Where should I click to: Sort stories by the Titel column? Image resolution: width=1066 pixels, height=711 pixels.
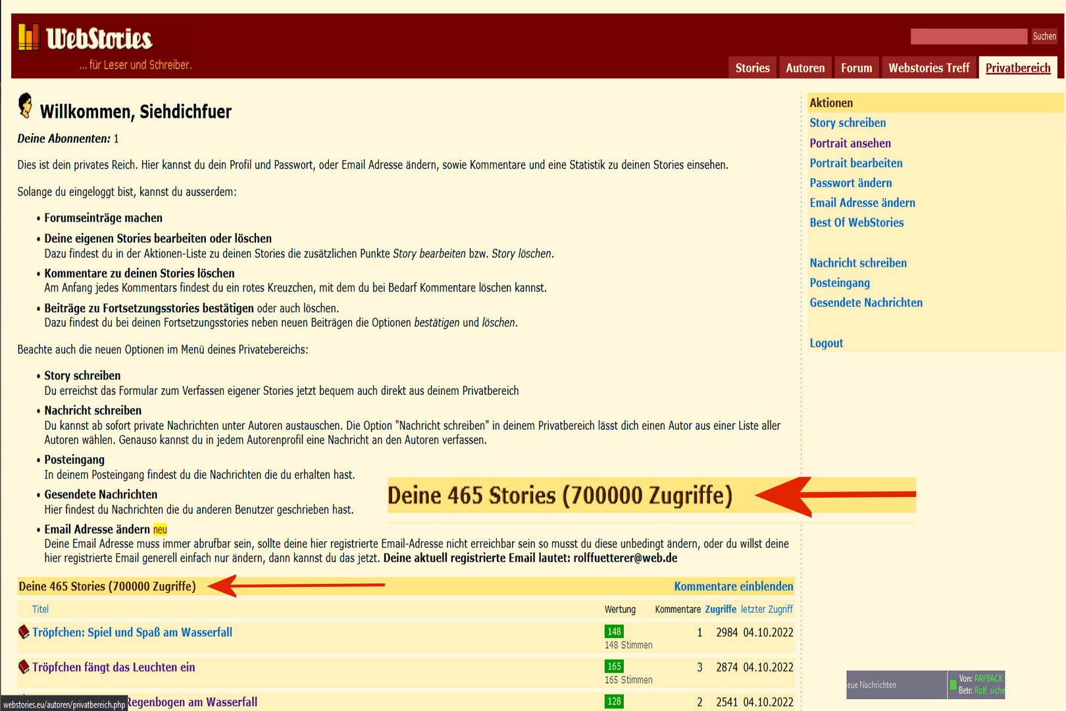40,609
